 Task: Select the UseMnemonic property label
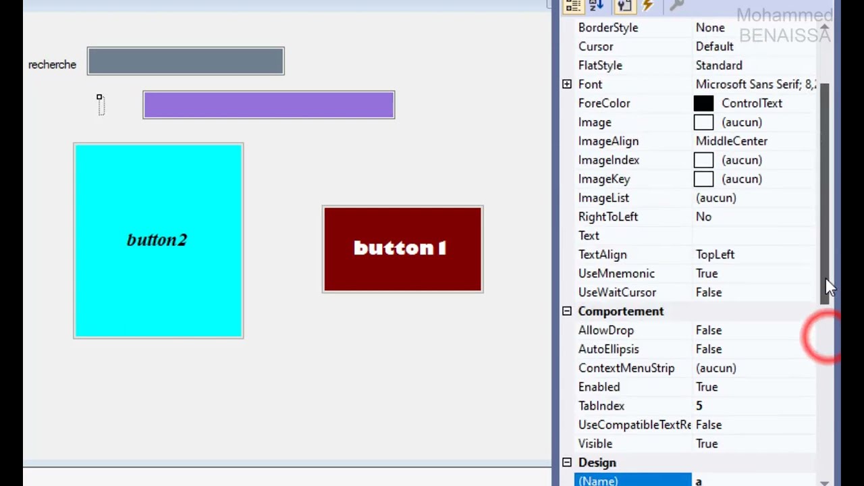click(616, 273)
